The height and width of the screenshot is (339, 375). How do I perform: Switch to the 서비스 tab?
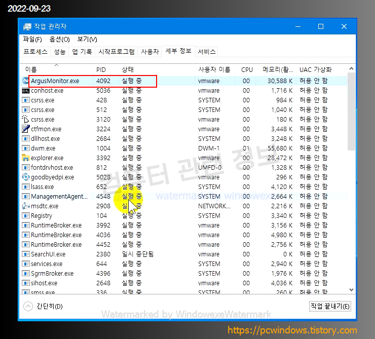(207, 52)
